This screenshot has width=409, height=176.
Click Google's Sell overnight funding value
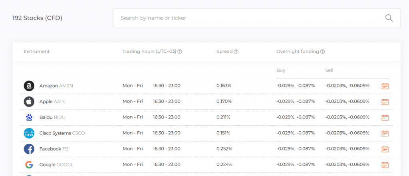click(x=347, y=165)
